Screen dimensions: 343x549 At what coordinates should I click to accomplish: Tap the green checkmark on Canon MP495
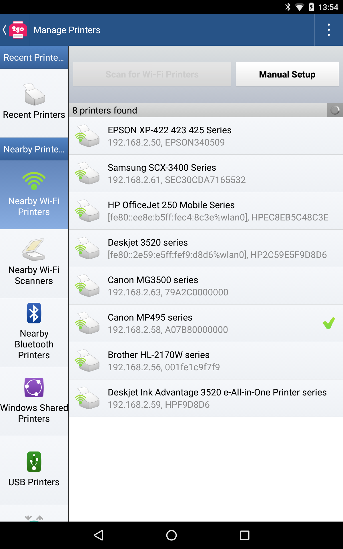coord(329,323)
